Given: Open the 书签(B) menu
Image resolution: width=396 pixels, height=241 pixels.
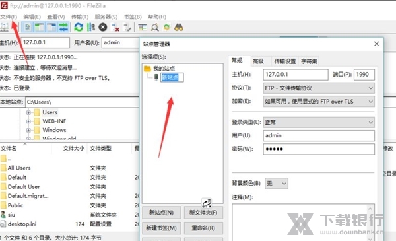Looking at the screenshot, I should pyautogui.click(x=133, y=17).
